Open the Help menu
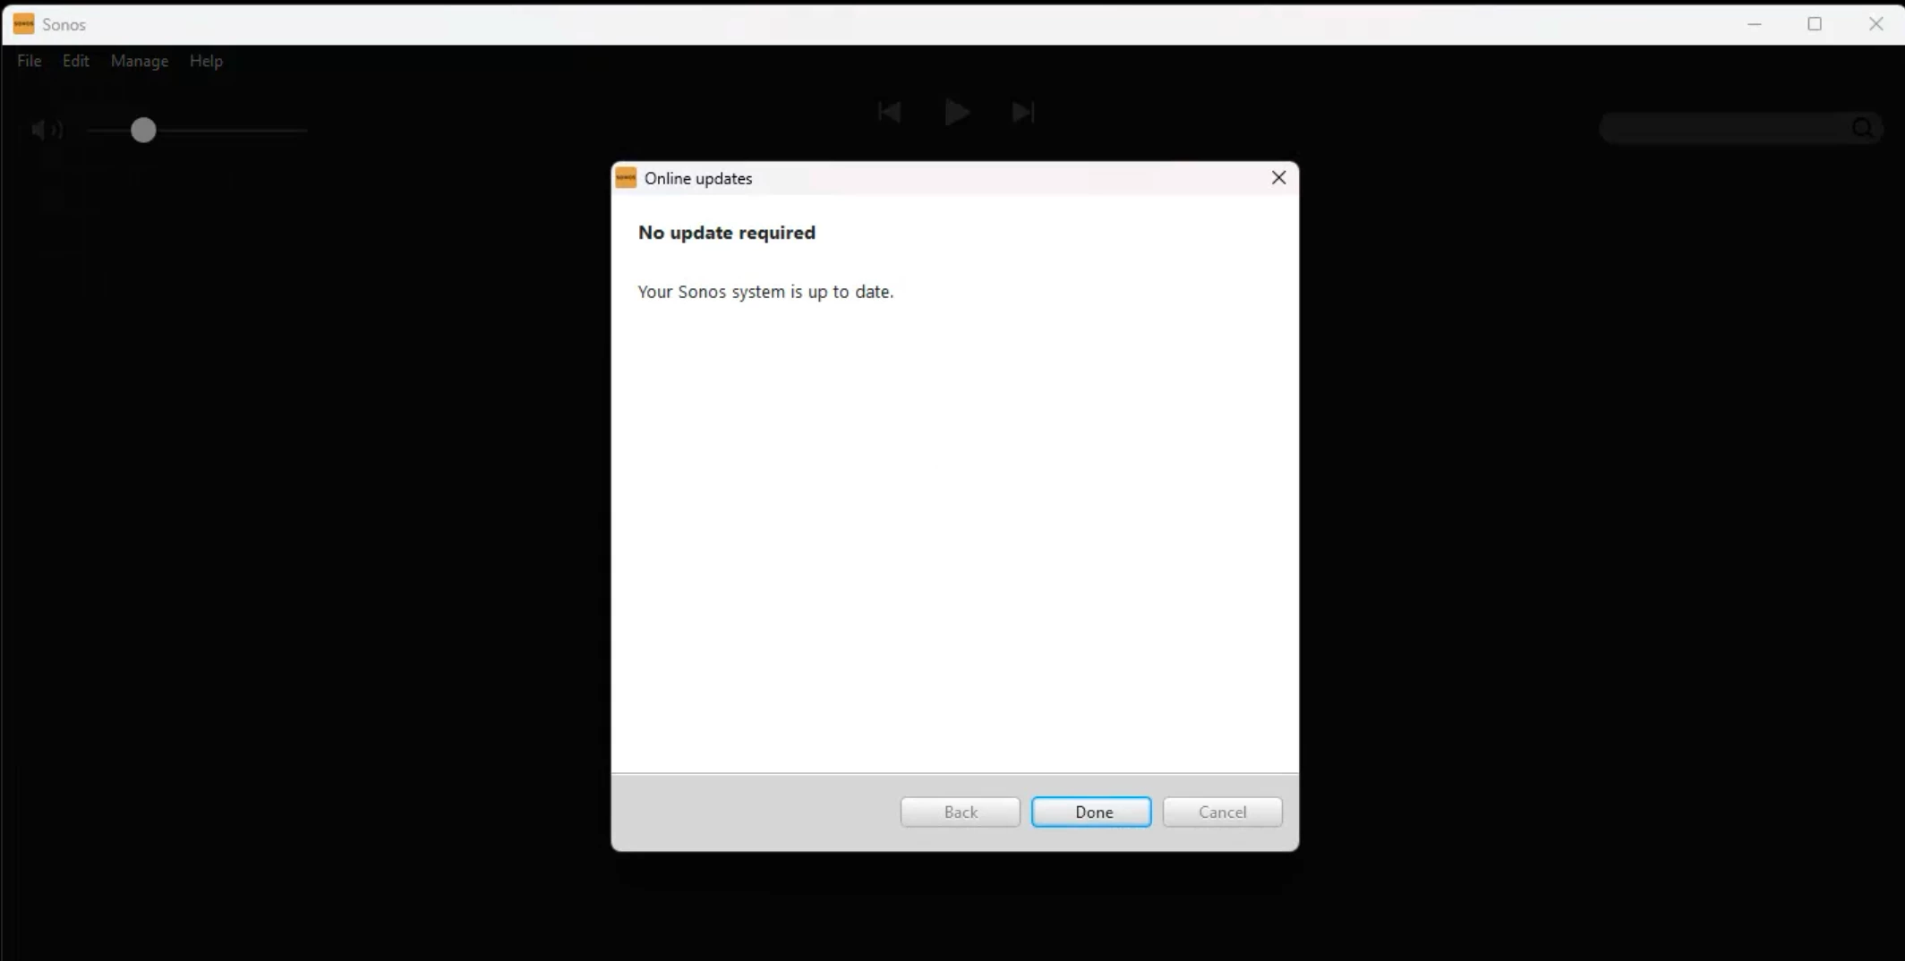 point(206,61)
